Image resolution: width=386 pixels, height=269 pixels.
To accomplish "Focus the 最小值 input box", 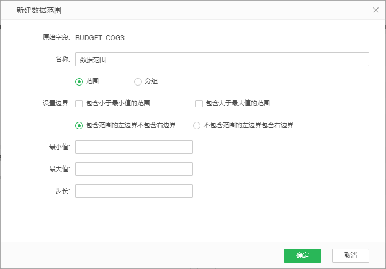I will [134, 147].
